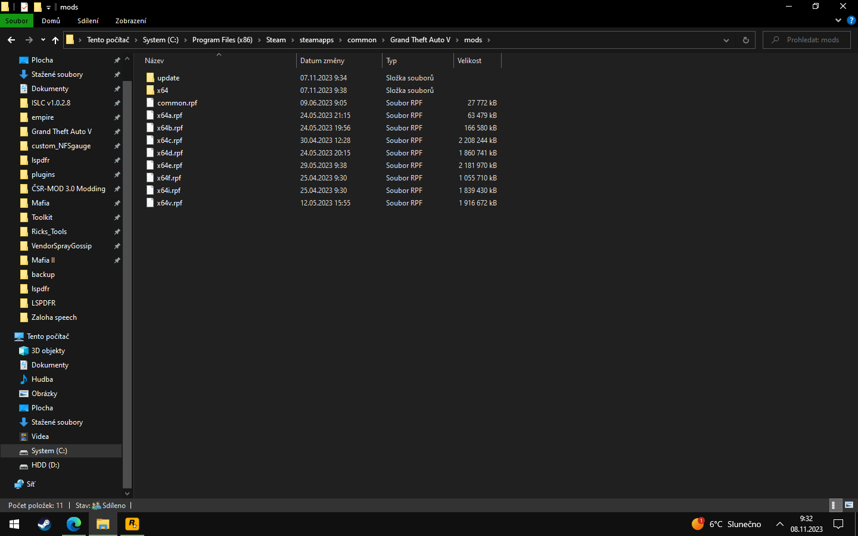Viewport: 858px width, 536px height.
Task: Click the New Folder icon in title bar
Action: (38, 7)
